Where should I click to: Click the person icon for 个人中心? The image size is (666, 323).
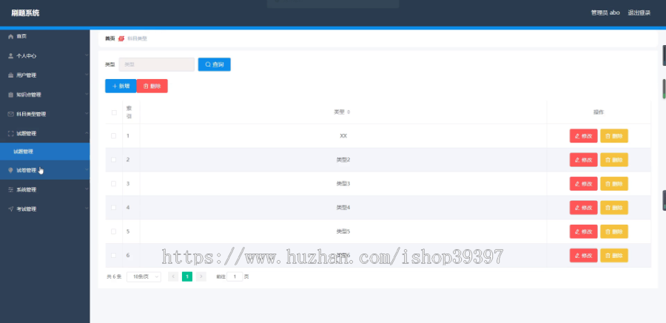(11, 56)
